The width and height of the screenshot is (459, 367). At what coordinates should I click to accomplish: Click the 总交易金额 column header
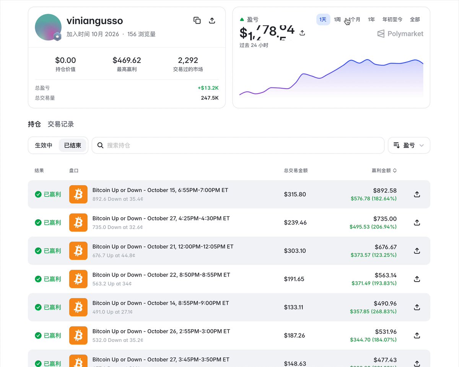pyautogui.click(x=296, y=171)
